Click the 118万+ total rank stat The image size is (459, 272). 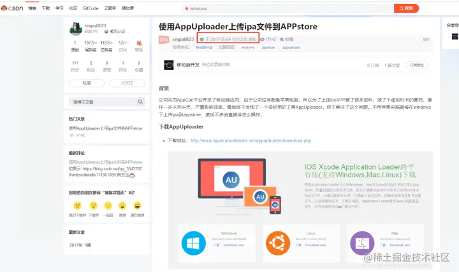click(x=106, y=46)
